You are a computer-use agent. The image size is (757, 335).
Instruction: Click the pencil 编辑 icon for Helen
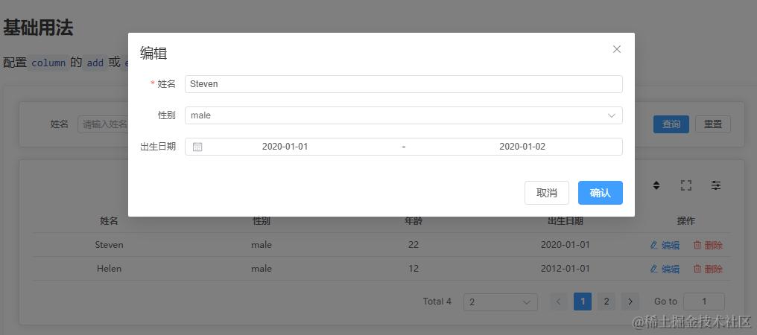(x=654, y=269)
